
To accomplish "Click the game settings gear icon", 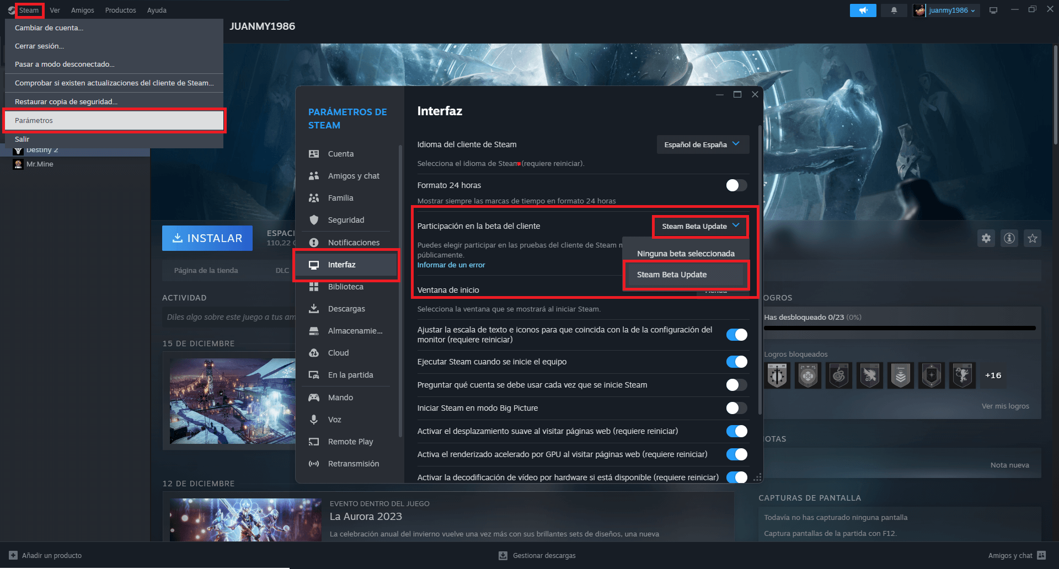I will pyautogui.click(x=986, y=238).
